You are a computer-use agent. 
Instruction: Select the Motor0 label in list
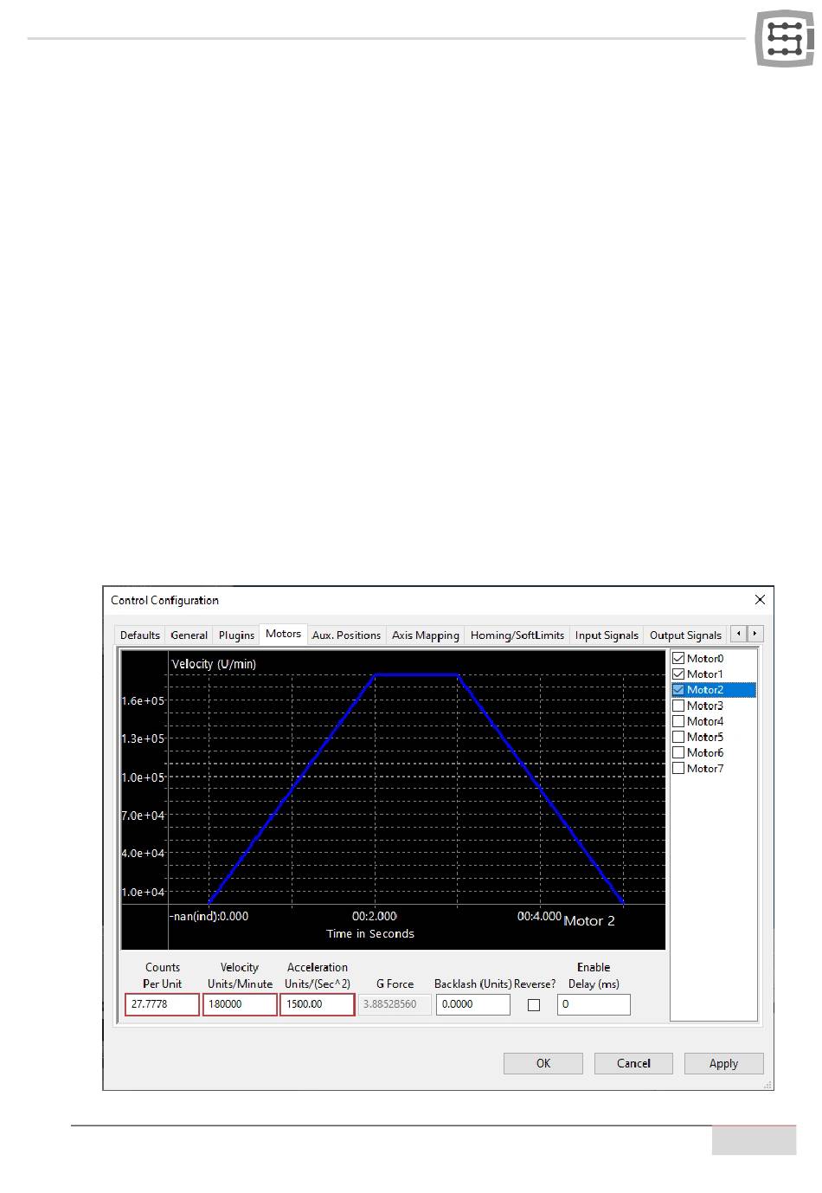click(x=705, y=658)
